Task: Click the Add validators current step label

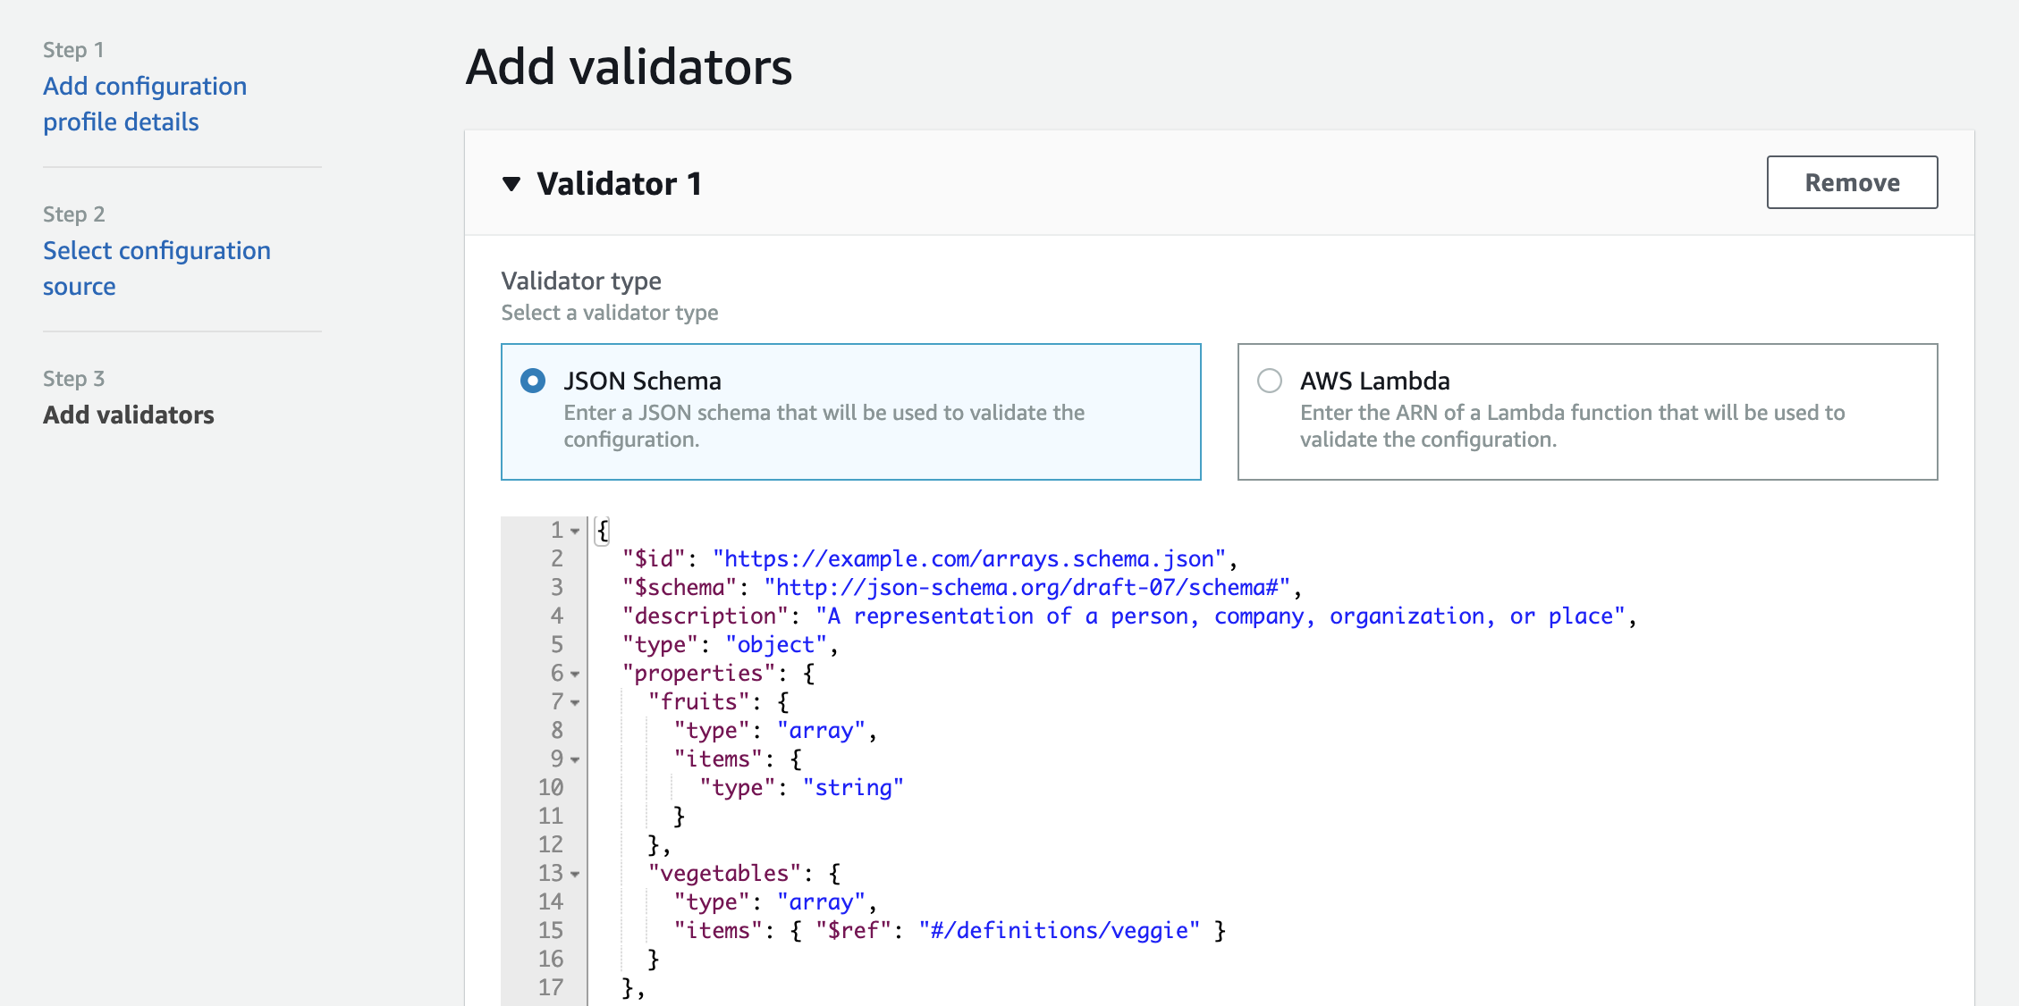Action: [129, 415]
